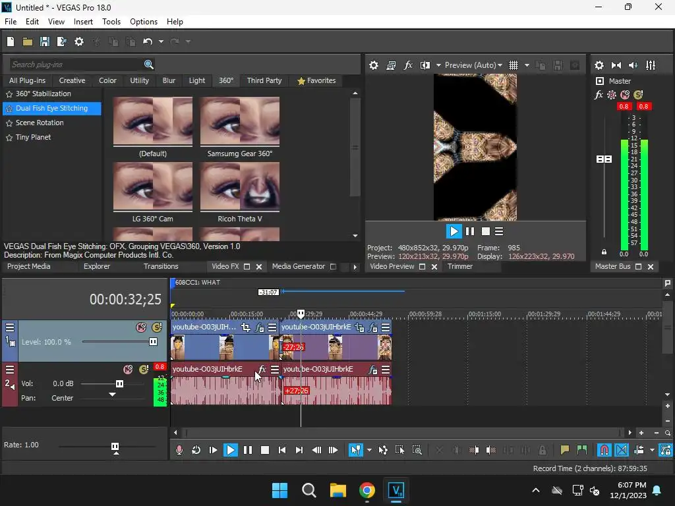Click the track 1 Level slider handle
675x506 pixels.
153,342
